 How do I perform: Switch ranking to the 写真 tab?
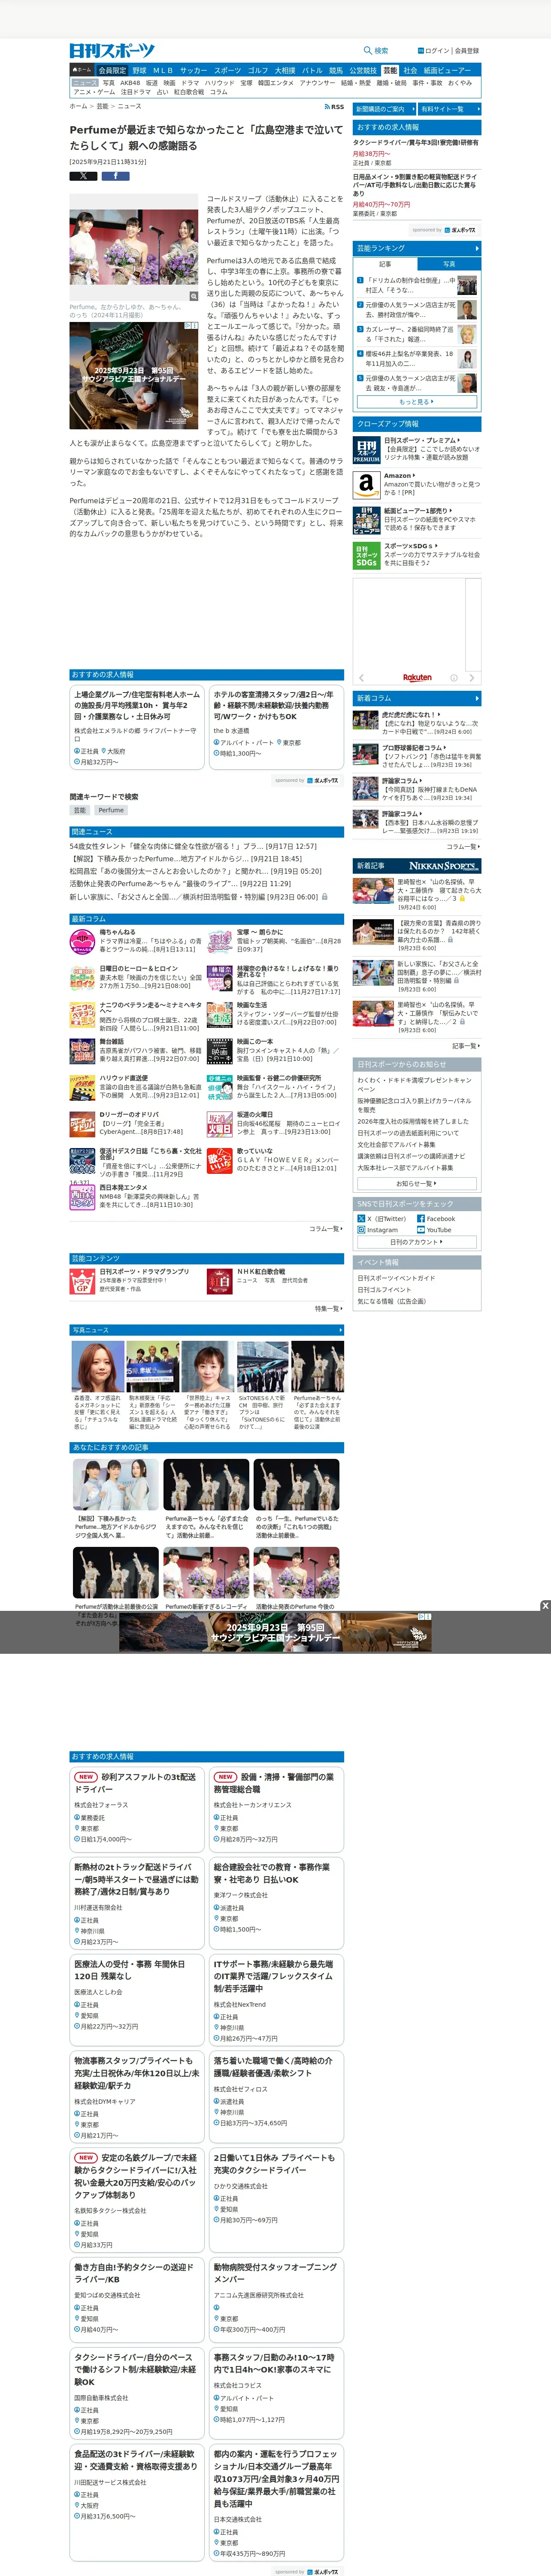[x=449, y=264]
